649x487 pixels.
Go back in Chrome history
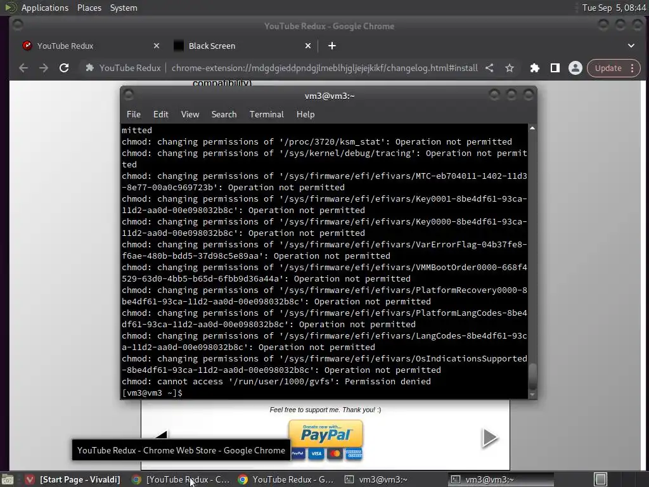click(23, 68)
